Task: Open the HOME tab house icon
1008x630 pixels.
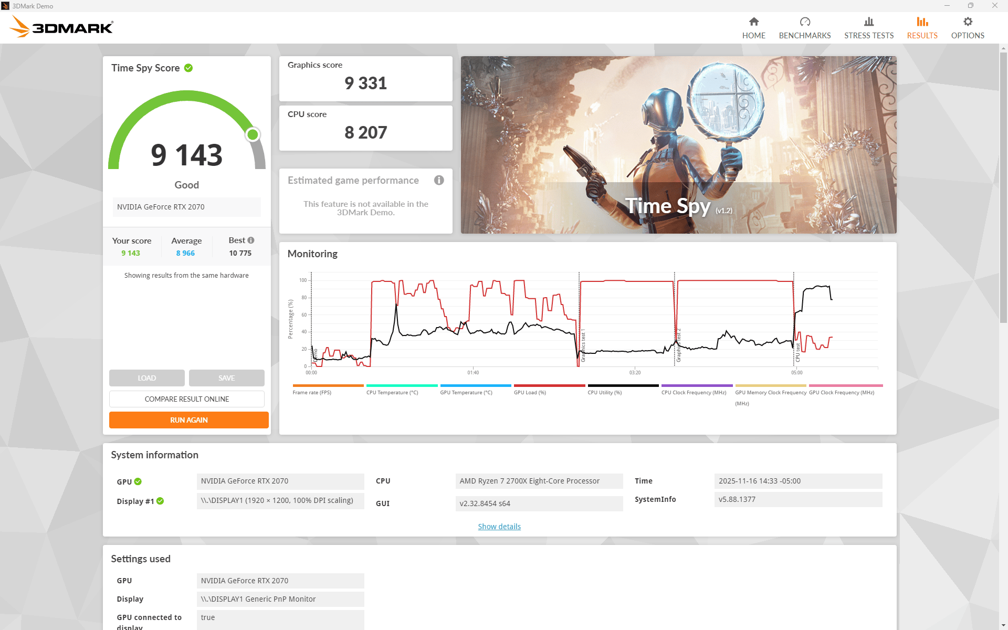Action: (753, 22)
